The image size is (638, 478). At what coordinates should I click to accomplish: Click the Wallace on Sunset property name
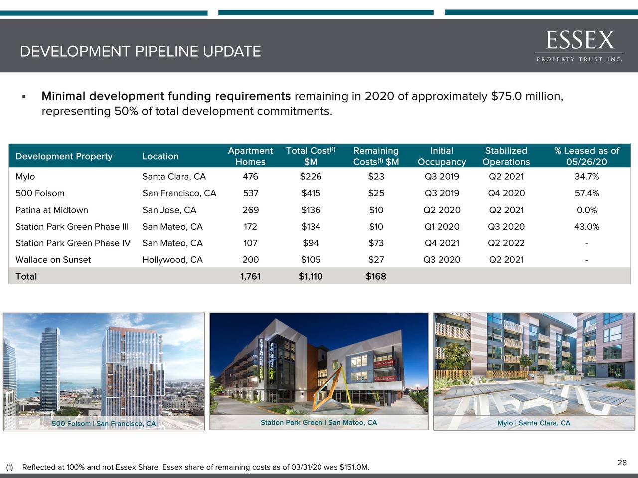(53, 259)
